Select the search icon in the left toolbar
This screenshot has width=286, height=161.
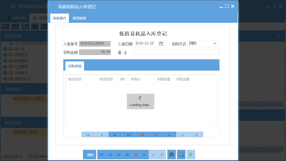pos(5,26)
